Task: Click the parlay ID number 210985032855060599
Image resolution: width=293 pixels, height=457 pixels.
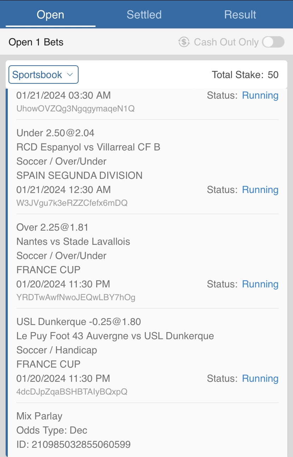Action: click(x=82, y=444)
